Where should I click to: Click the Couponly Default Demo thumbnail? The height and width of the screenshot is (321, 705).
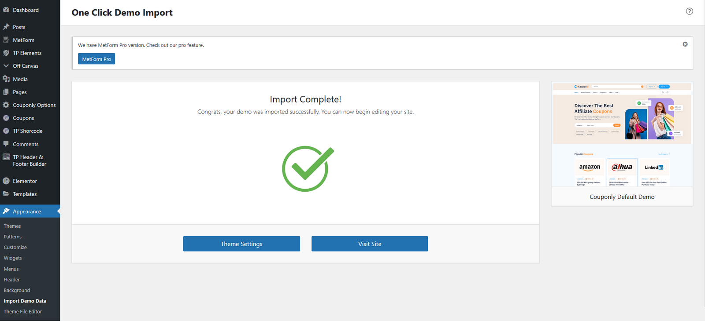coord(622,135)
